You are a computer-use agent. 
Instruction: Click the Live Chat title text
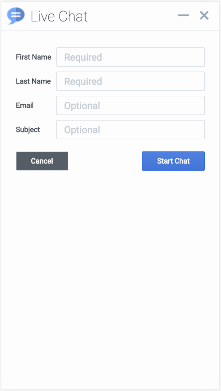coord(59,16)
